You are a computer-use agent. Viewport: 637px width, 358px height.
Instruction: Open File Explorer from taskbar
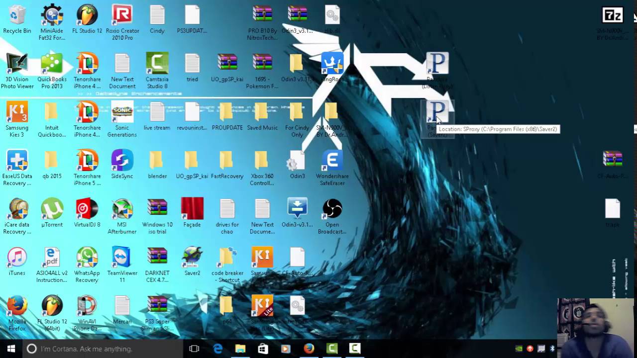pyautogui.click(x=240, y=349)
